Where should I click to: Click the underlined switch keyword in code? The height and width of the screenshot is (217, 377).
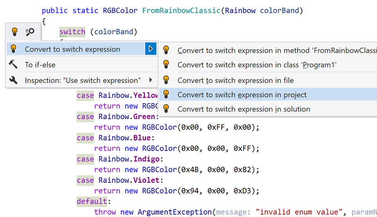point(72,32)
